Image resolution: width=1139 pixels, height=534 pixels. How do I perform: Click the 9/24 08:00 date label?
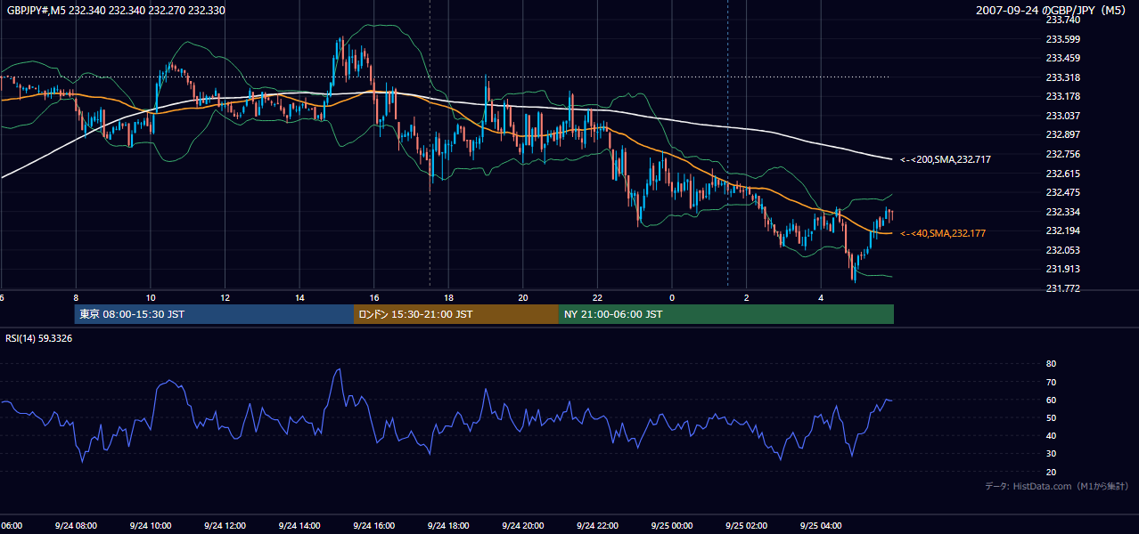point(75,526)
